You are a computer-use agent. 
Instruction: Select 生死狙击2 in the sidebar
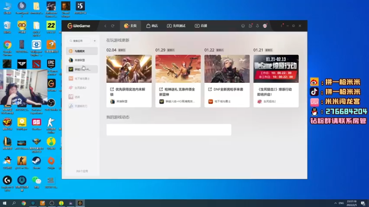point(82,87)
